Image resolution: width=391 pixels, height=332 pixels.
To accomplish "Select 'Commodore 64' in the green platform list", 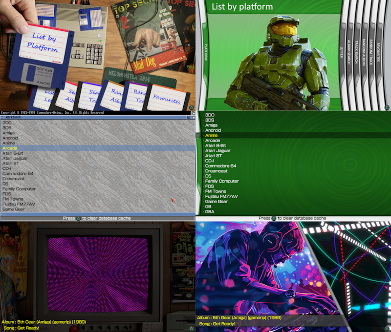I will point(221,166).
